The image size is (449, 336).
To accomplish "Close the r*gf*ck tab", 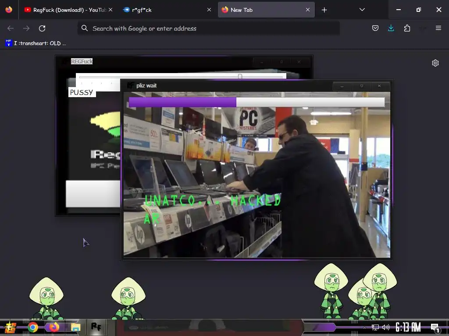I will click(x=209, y=10).
